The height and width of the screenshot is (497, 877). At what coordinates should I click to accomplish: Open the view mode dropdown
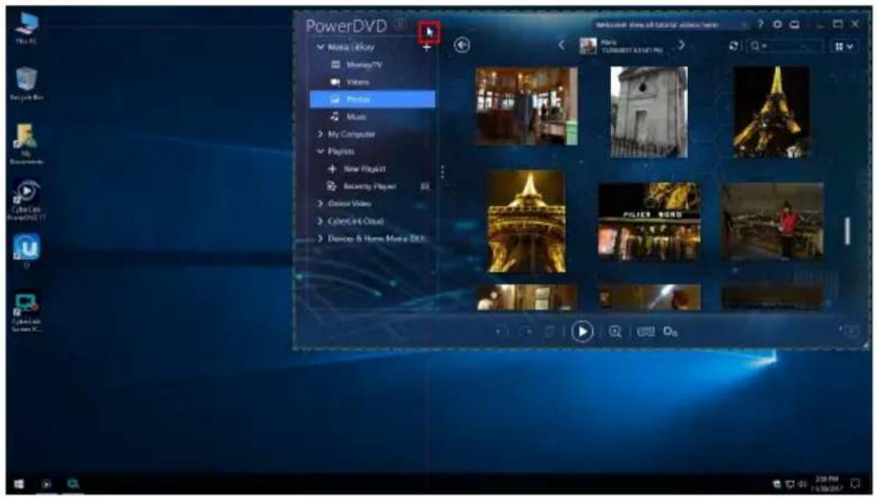point(844,47)
